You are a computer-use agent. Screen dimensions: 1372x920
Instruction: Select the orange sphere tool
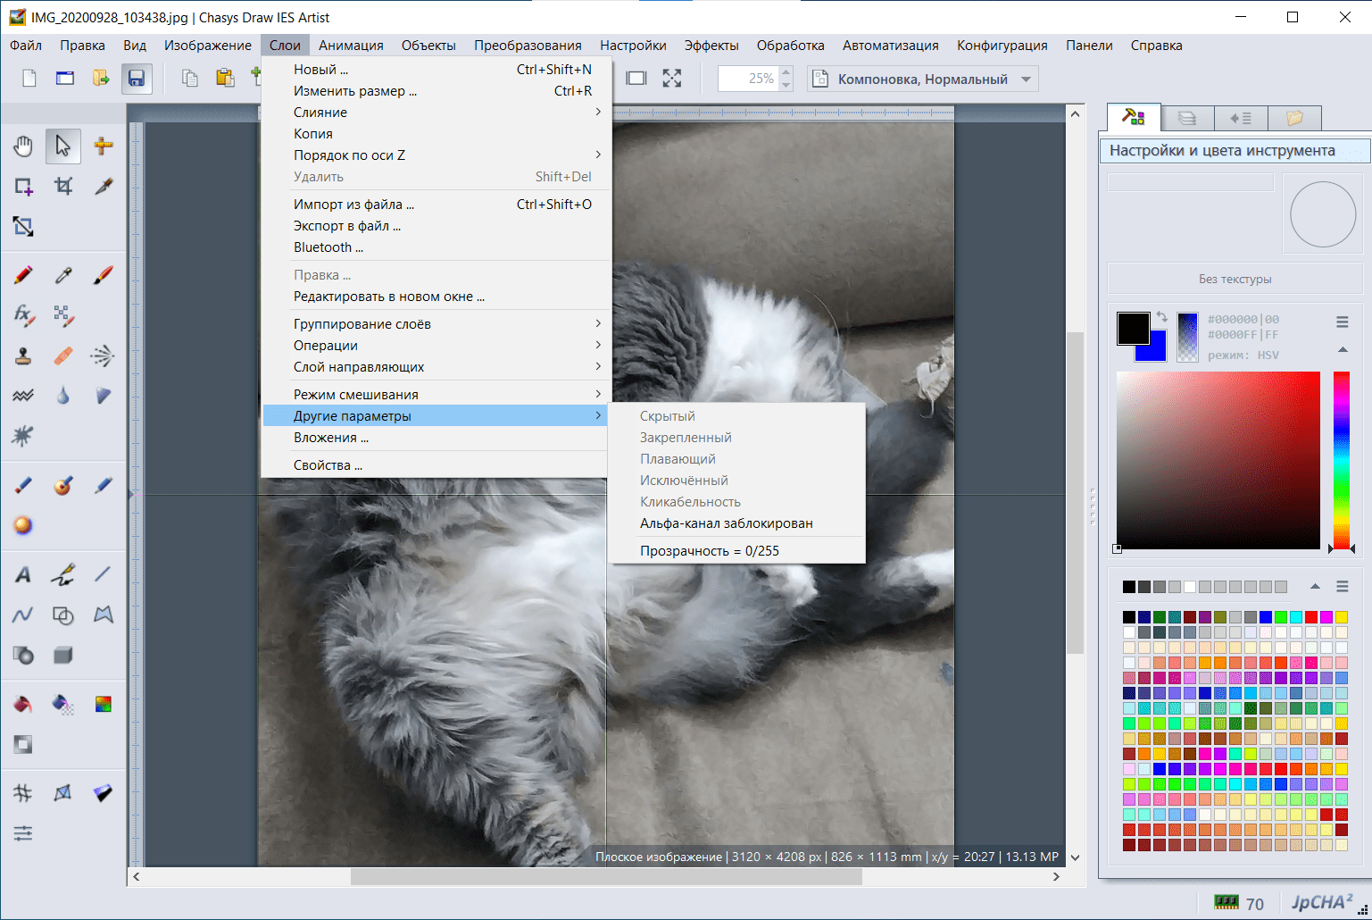point(23,525)
